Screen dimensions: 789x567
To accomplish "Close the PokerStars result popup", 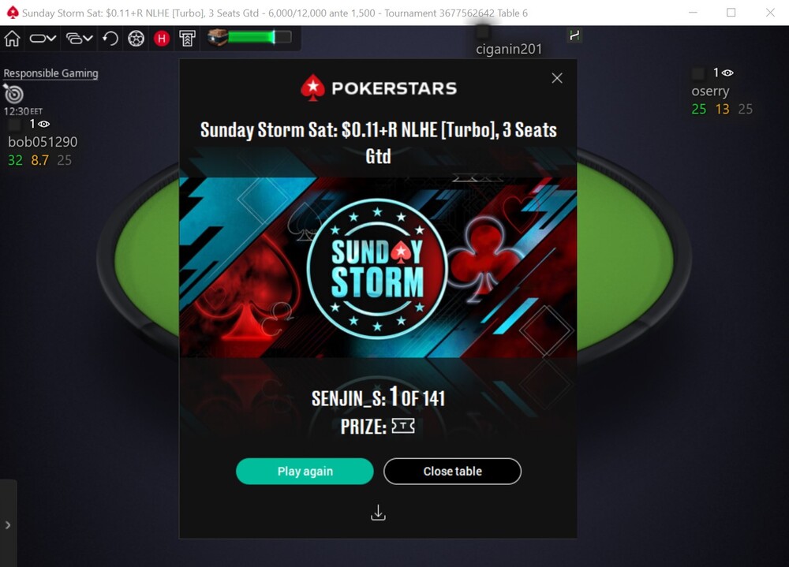I will click(x=556, y=78).
